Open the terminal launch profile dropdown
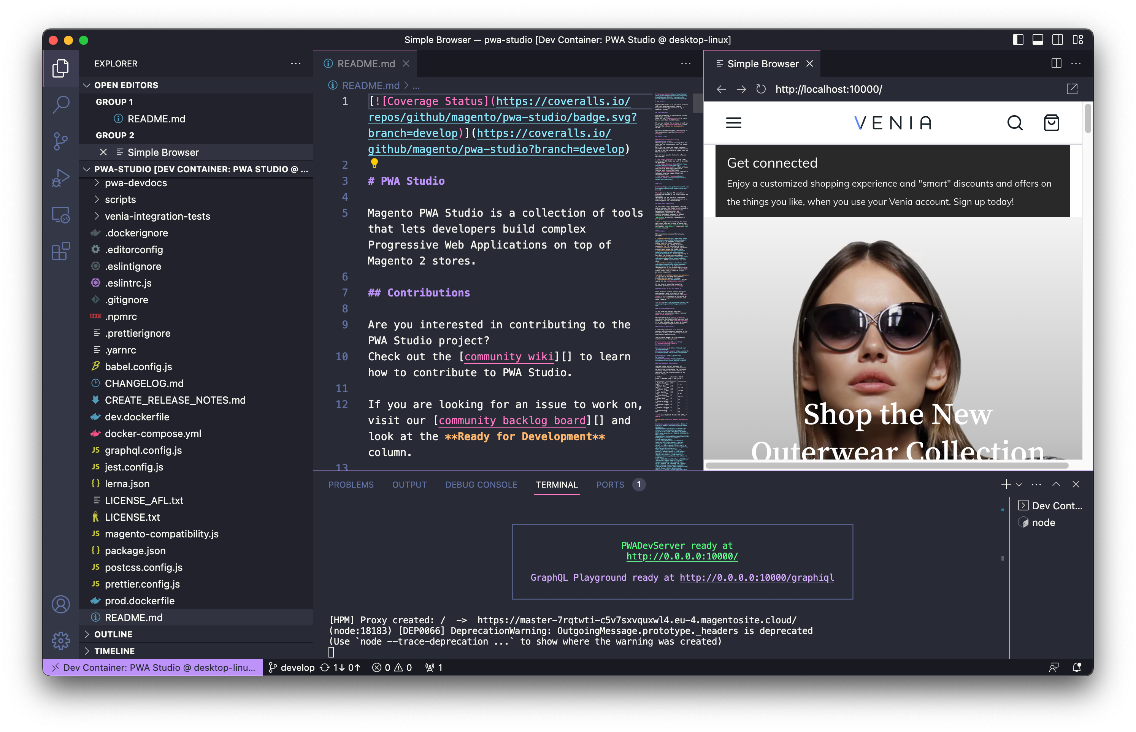Screen dimensions: 1136x732 pos(1018,484)
